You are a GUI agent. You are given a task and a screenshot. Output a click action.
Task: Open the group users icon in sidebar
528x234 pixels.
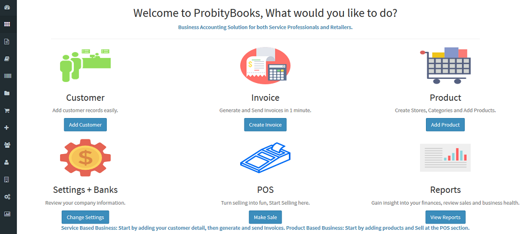tap(7, 145)
